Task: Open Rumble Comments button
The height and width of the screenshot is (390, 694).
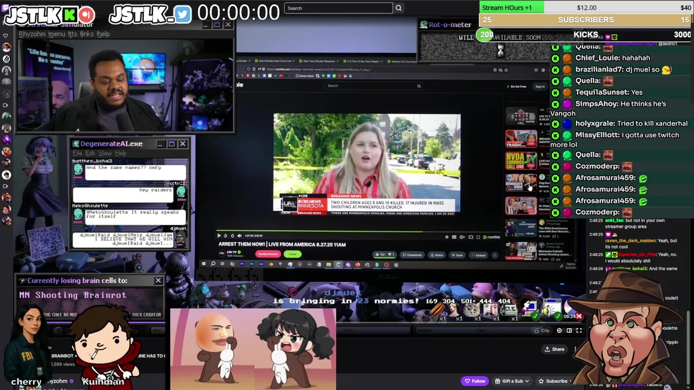Action: click(412, 255)
